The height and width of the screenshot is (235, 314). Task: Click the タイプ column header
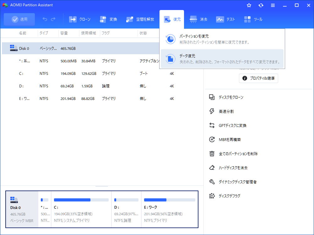(44, 33)
